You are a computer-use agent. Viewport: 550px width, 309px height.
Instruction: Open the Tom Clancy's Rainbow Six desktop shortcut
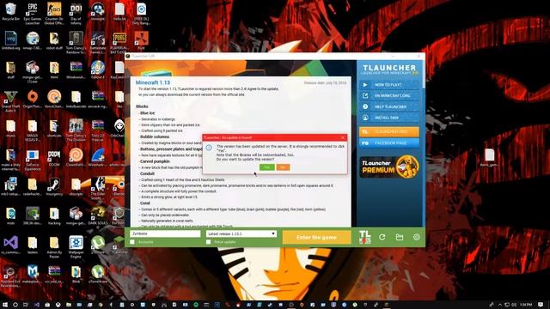click(76, 43)
